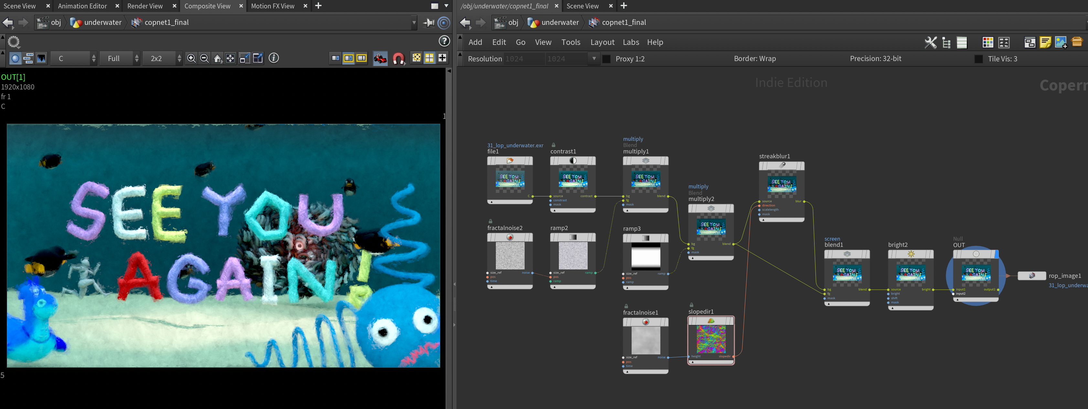The height and width of the screenshot is (409, 1088).
Task: Open the Full resolution dropdown
Action: click(120, 58)
